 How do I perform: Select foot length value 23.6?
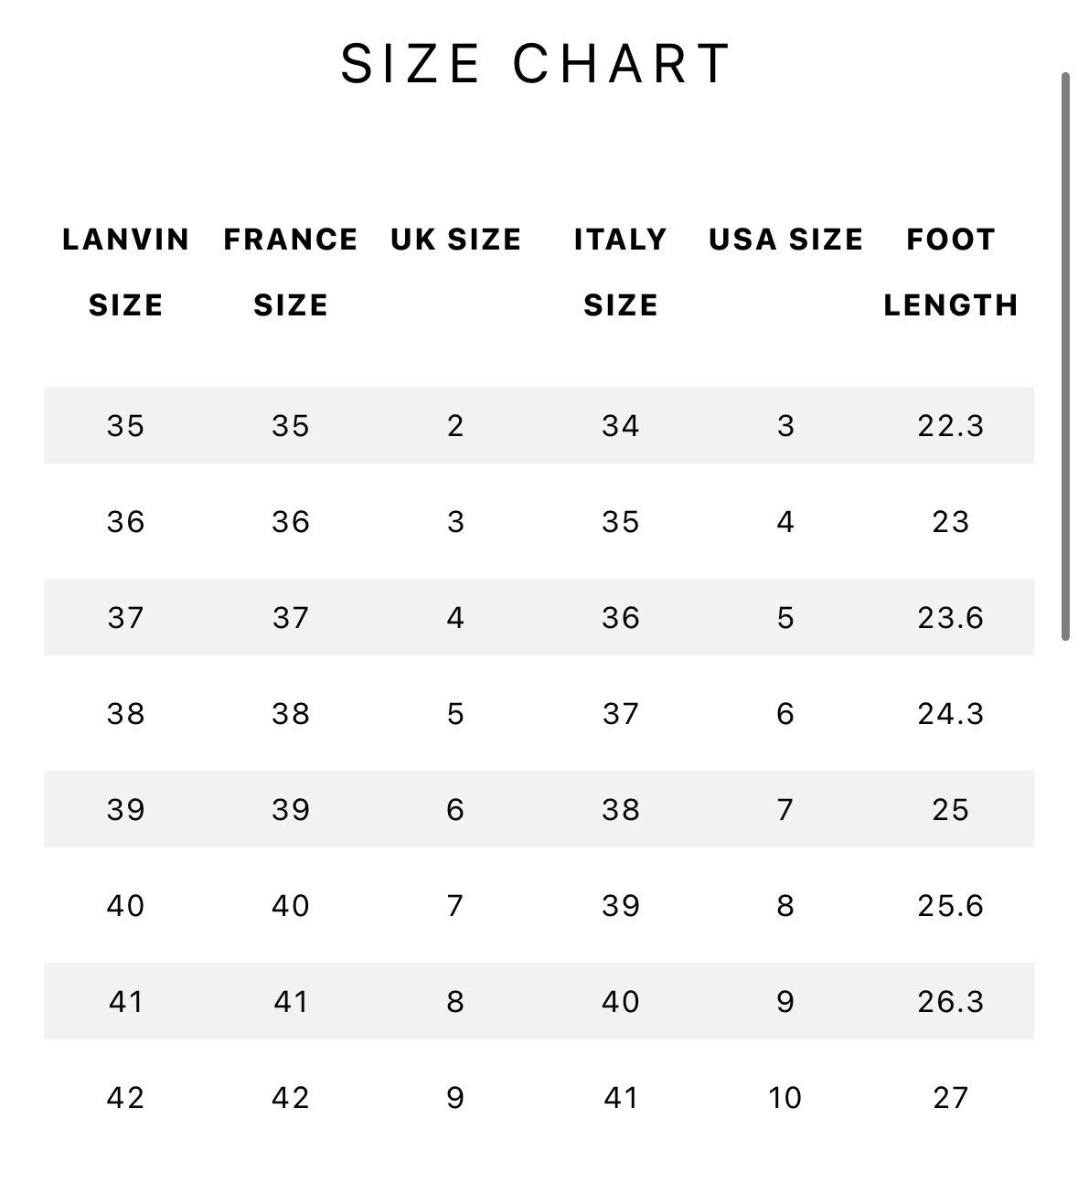(951, 618)
